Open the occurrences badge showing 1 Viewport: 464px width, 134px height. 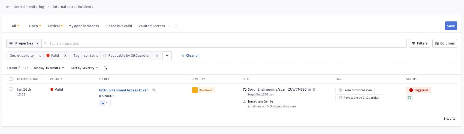(x=105, y=103)
